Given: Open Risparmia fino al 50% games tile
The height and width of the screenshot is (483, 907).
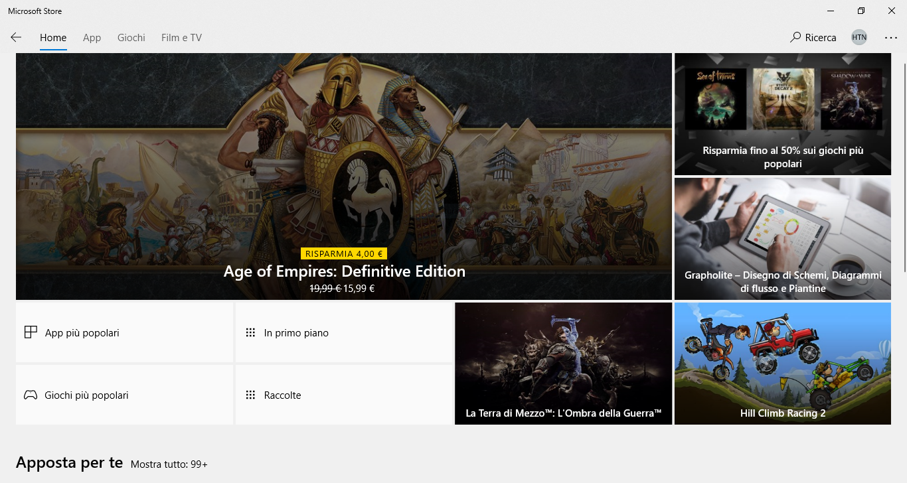Looking at the screenshot, I should 783,114.
